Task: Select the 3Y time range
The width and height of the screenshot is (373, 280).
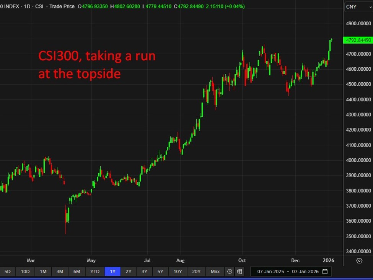Action: 144,272
